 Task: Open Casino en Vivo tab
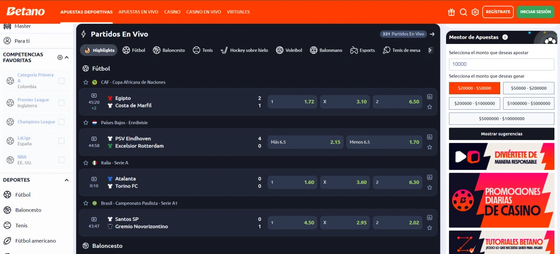click(x=203, y=12)
